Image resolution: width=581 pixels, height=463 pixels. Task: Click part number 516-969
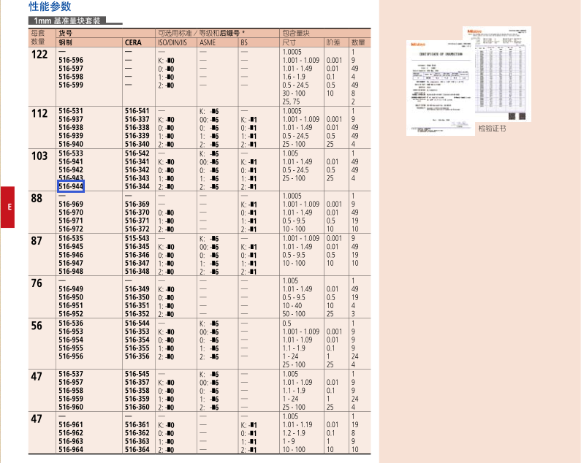click(71, 204)
